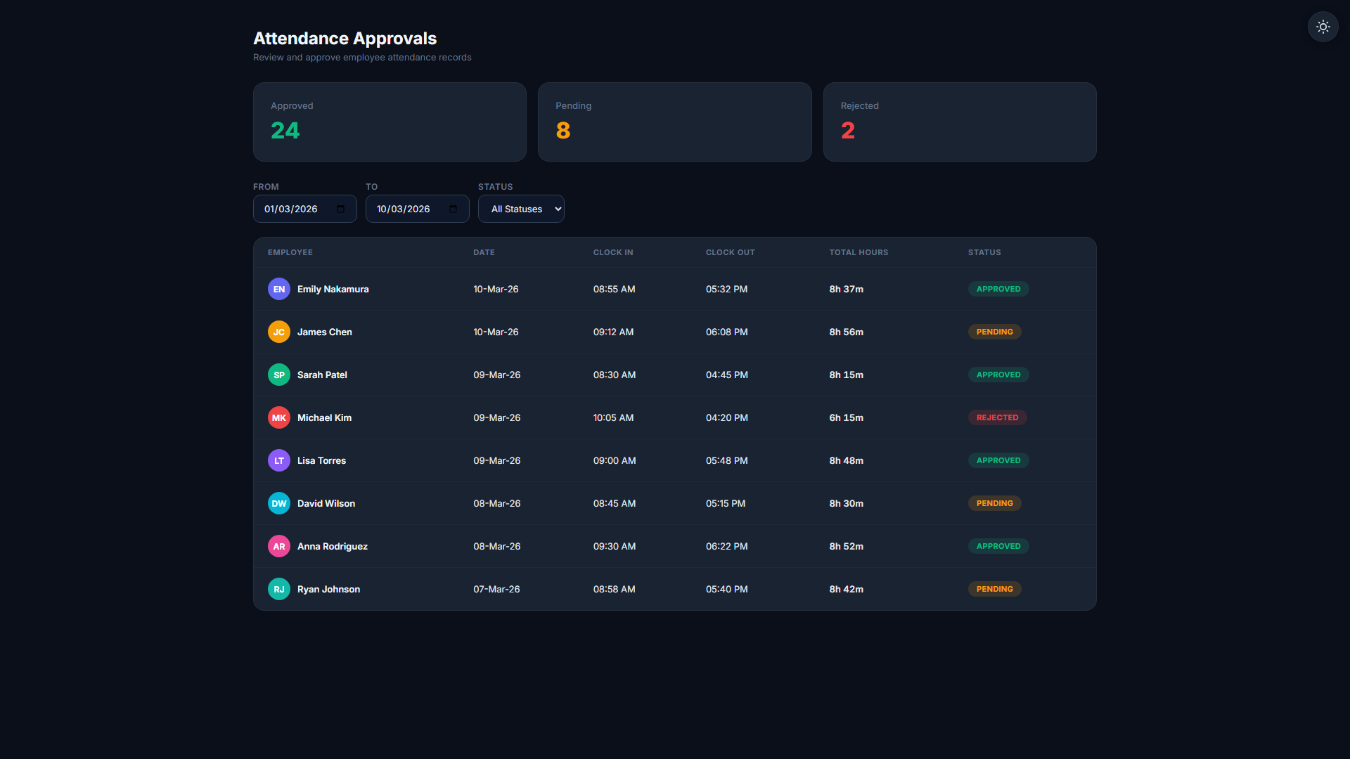The height and width of the screenshot is (759, 1350).
Task: Click the Attendance Approvals page title
Action: tap(345, 38)
